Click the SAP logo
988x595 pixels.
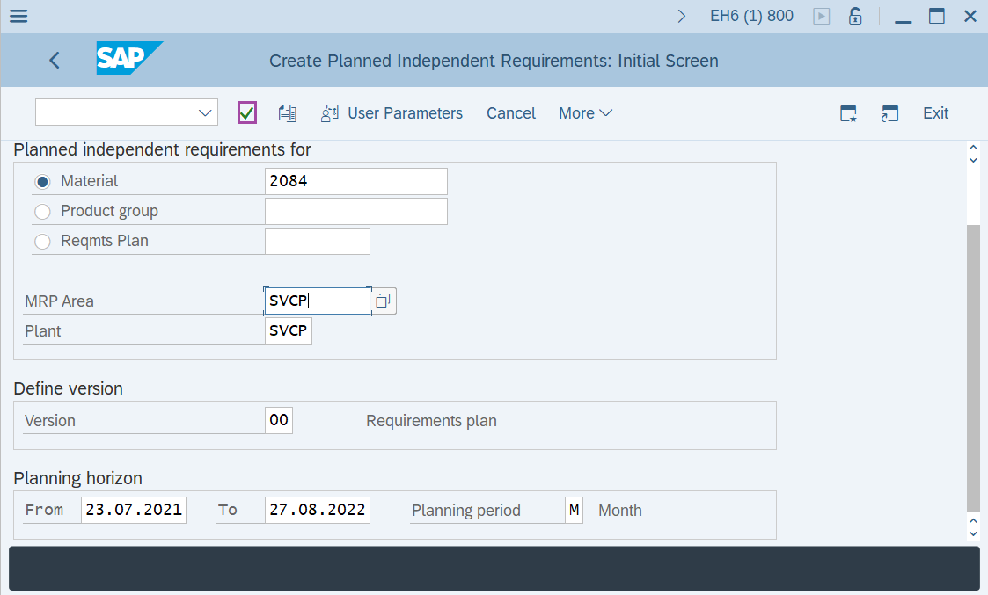(128, 59)
